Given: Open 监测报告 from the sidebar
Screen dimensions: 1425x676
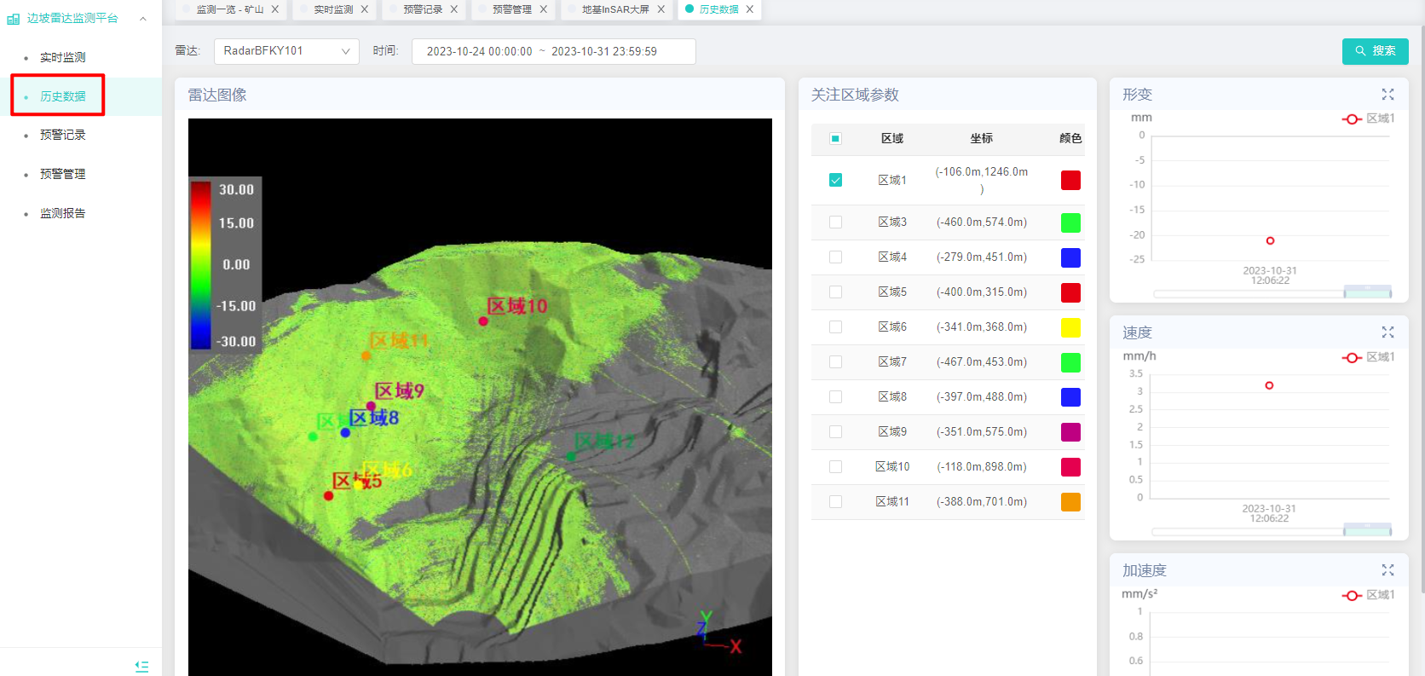Looking at the screenshot, I should coord(63,213).
